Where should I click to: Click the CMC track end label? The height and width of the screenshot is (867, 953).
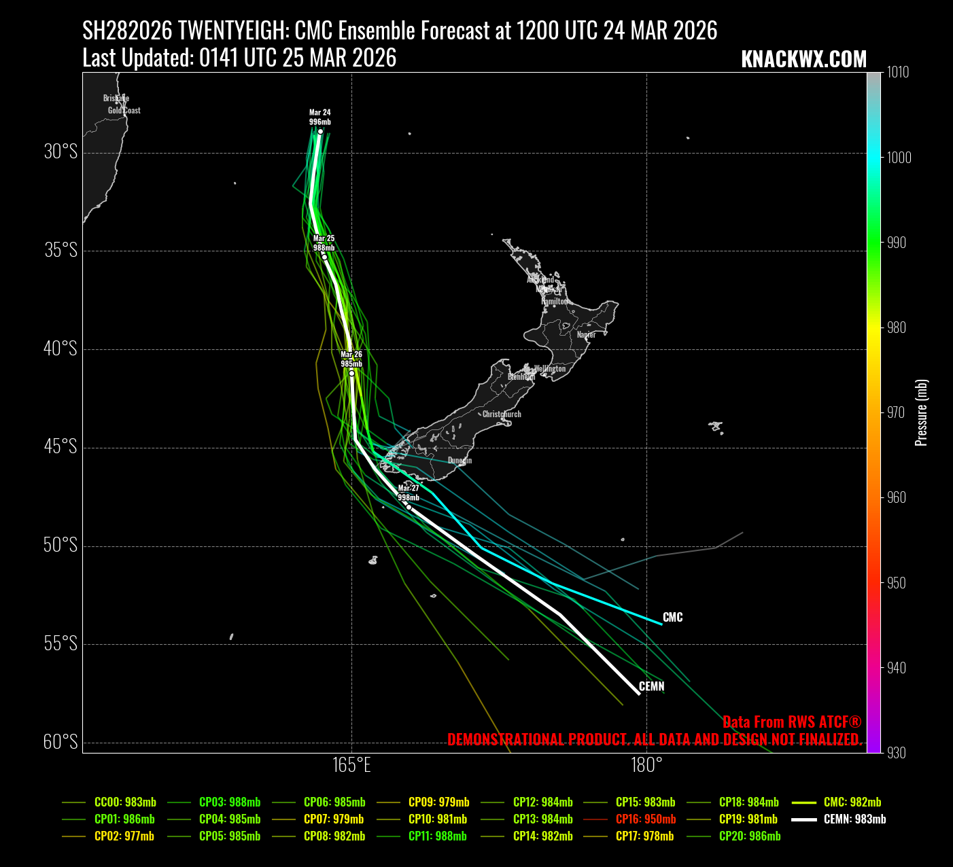click(x=672, y=617)
